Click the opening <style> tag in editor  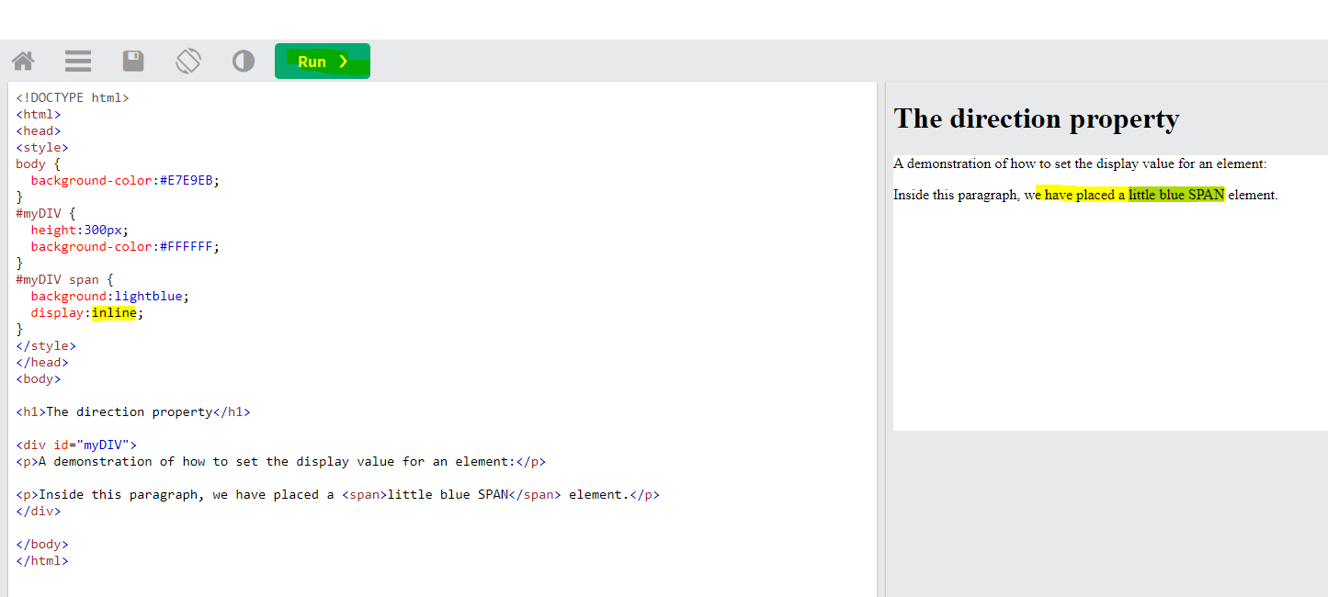(x=42, y=148)
